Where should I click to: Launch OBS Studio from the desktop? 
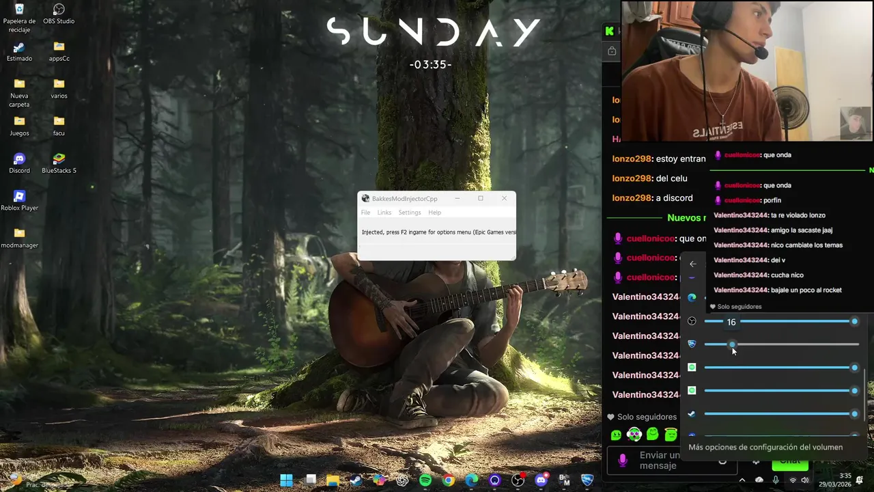coord(59,14)
